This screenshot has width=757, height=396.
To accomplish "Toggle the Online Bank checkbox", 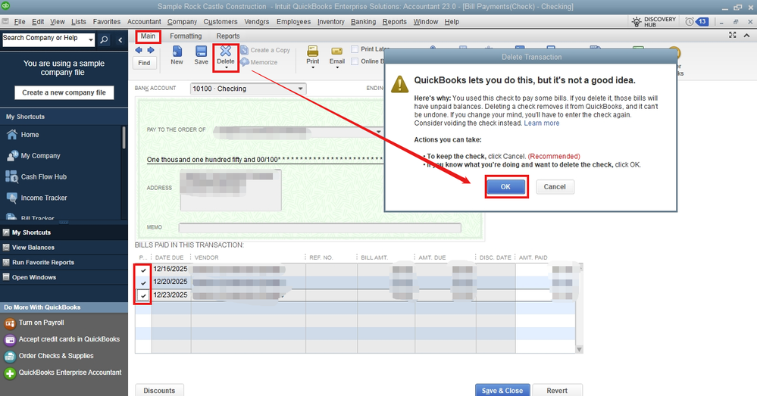I will [355, 61].
